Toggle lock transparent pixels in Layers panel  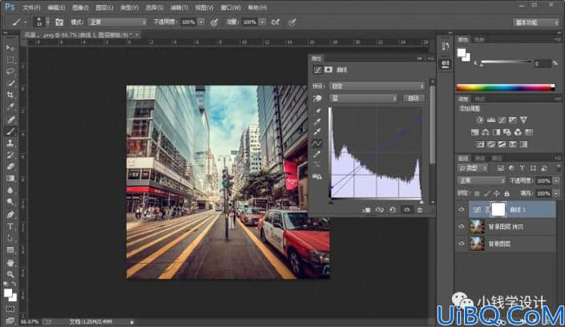point(477,194)
